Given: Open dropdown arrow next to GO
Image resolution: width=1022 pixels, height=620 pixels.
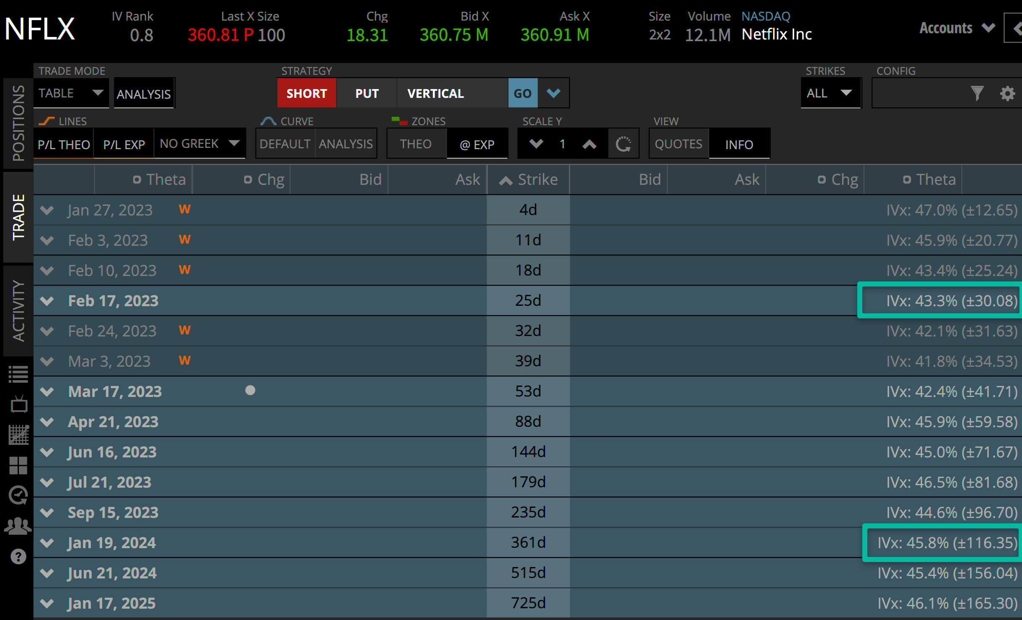Looking at the screenshot, I should click(553, 93).
